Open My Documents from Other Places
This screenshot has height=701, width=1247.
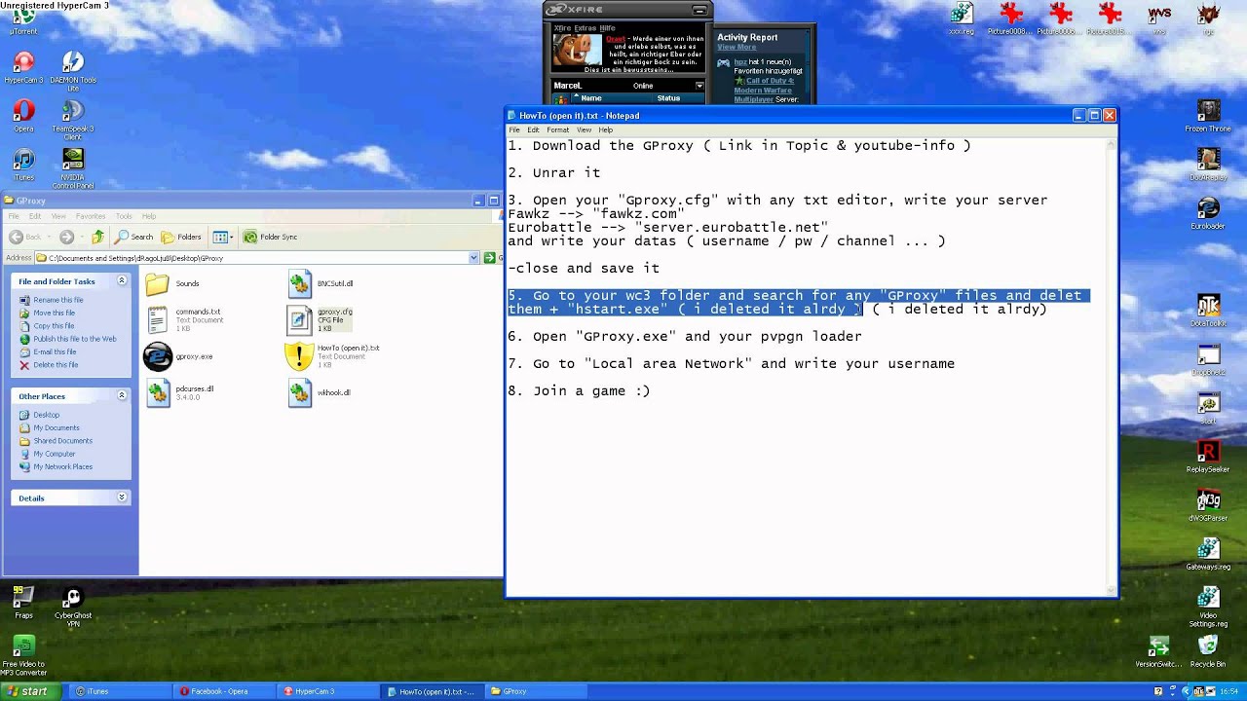coord(56,427)
